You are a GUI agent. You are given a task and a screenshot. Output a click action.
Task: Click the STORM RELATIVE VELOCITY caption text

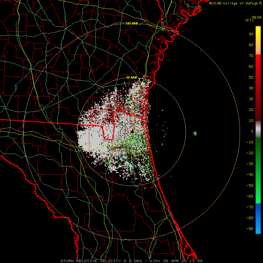91,261
